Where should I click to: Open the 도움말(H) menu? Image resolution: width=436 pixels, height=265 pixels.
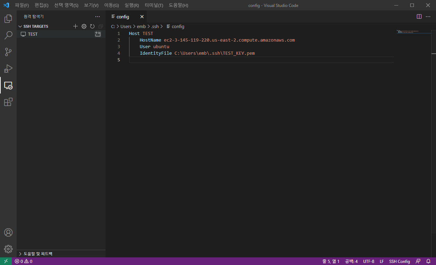click(x=178, y=5)
